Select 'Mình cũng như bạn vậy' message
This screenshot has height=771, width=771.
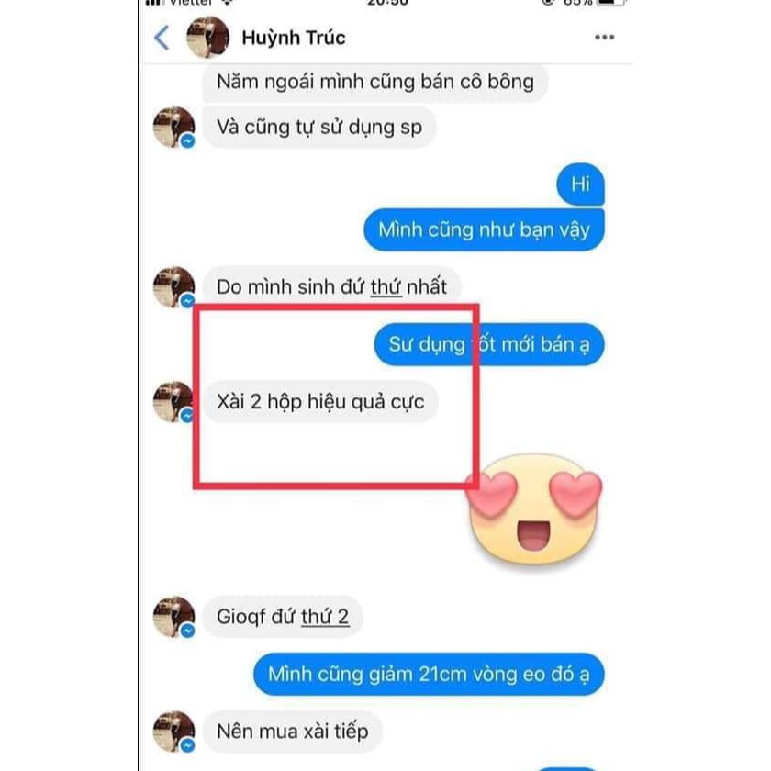(x=484, y=230)
